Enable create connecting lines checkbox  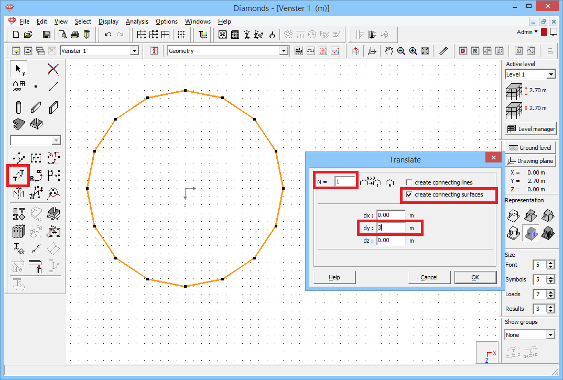(x=409, y=182)
